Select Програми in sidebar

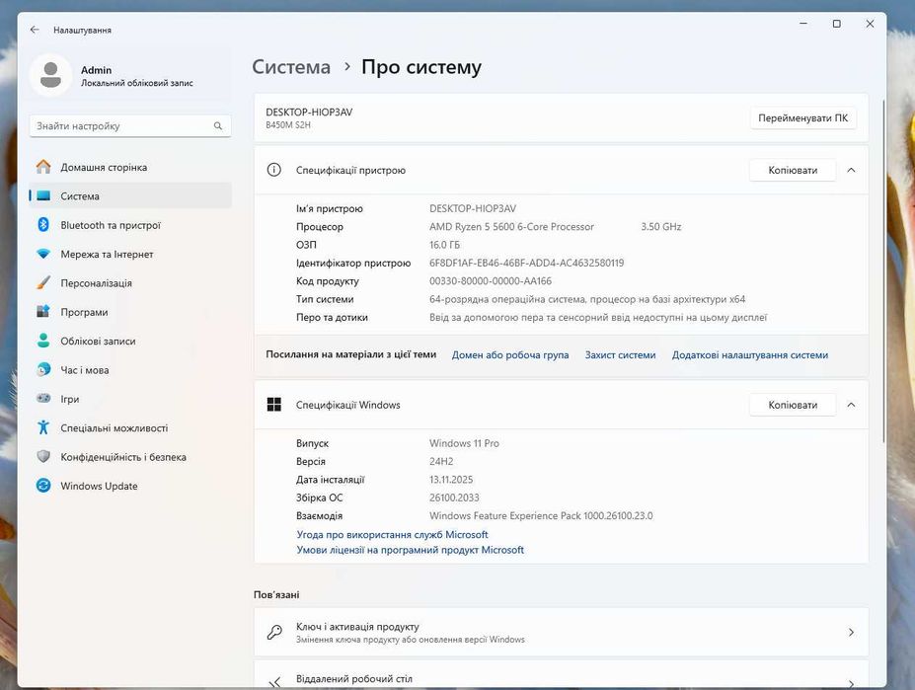[x=130, y=312]
